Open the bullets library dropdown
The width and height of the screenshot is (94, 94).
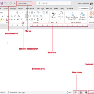click(29, 13)
